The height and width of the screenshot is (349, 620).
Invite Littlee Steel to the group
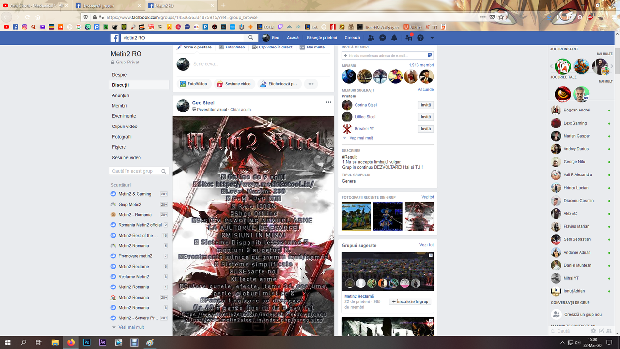pos(426,117)
